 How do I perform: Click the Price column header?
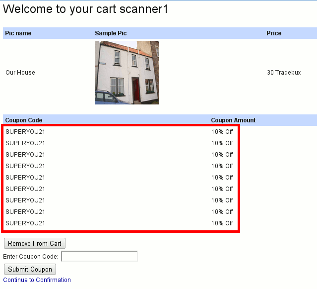coord(274,33)
